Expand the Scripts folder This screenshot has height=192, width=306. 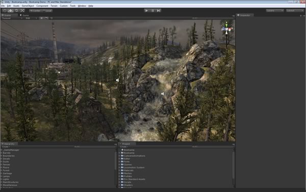119,182
